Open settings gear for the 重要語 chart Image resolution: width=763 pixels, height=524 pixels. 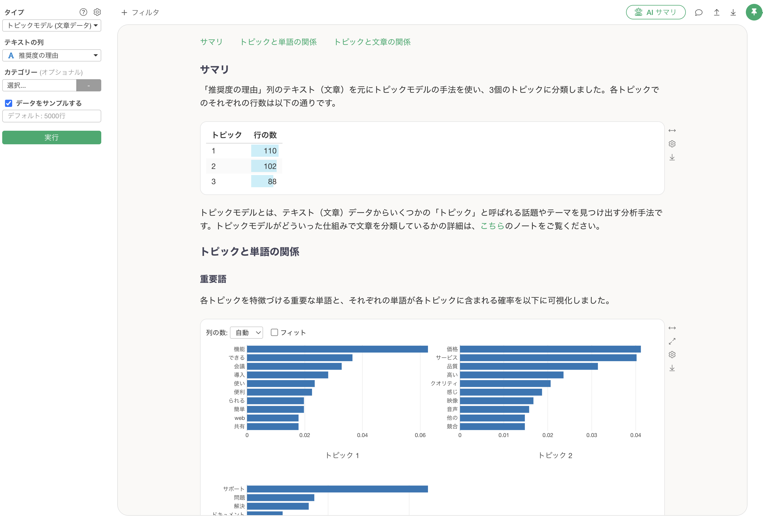tap(672, 355)
